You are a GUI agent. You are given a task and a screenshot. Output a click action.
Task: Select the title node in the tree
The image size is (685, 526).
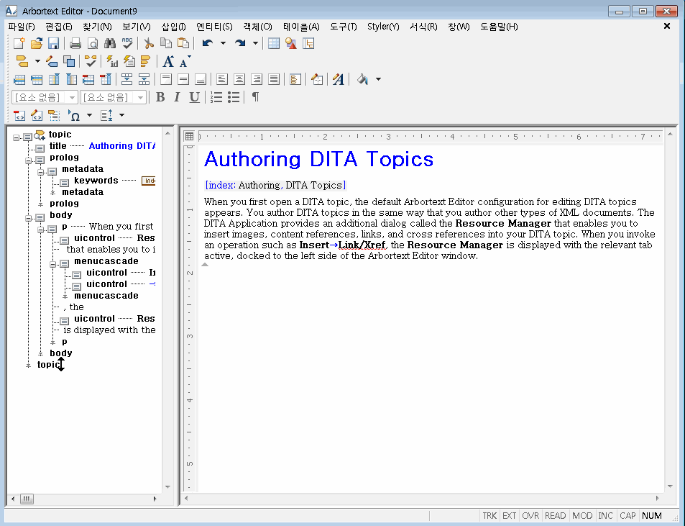click(58, 146)
